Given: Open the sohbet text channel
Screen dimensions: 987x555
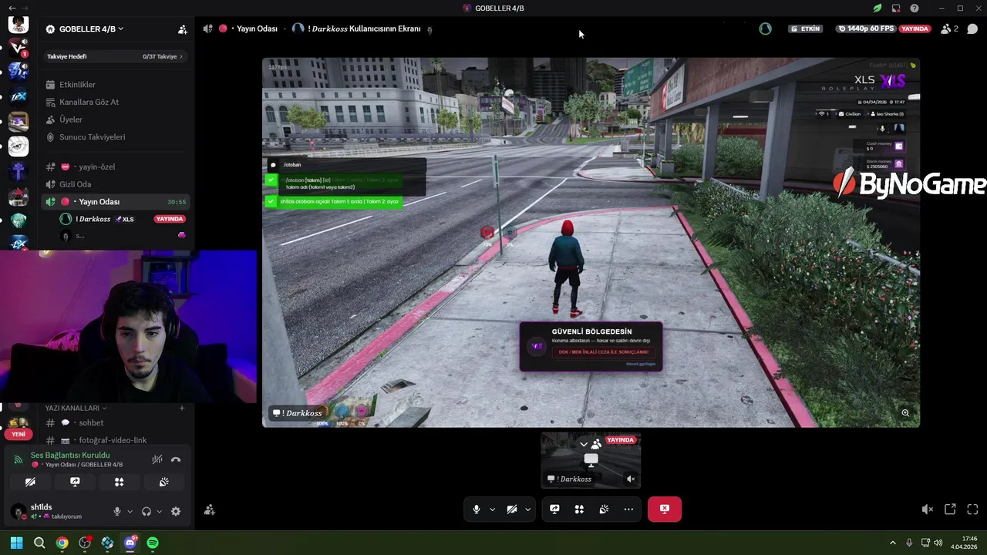Looking at the screenshot, I should pos(114,422).
